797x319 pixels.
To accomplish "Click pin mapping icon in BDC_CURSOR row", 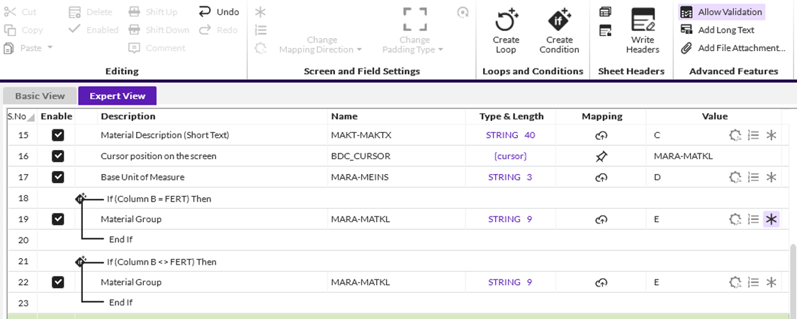I will (601, 156).
